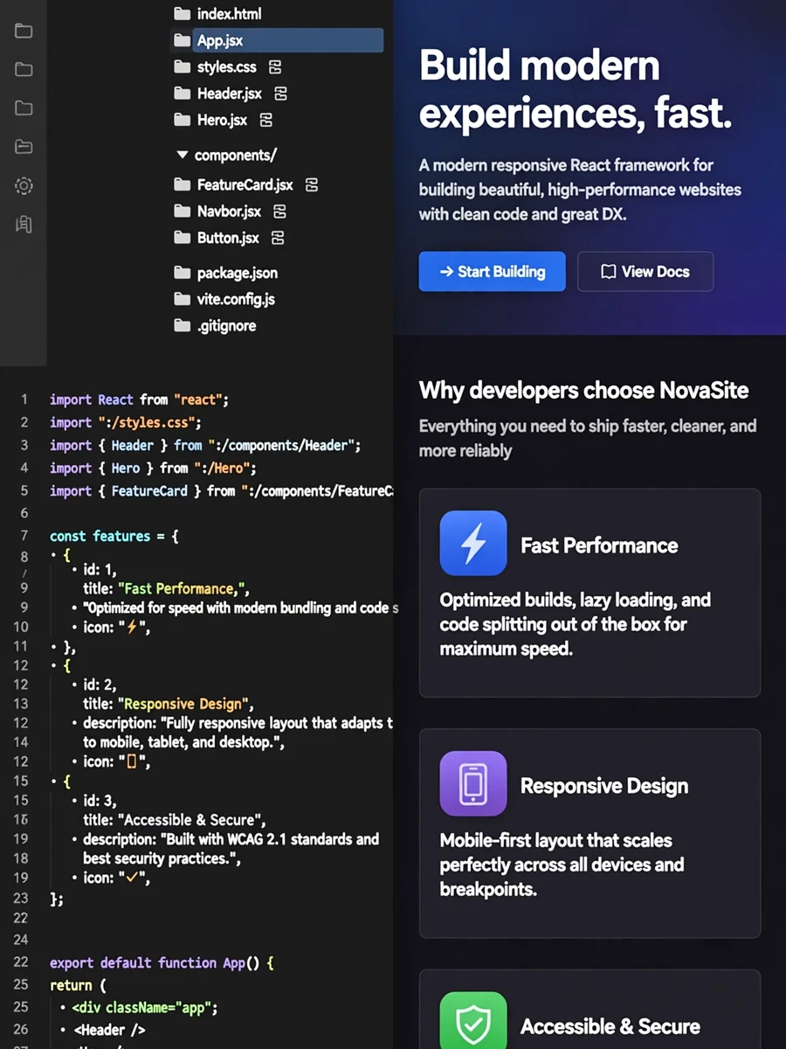Open Button.jsx under components
The image size is (786, 1049).
tap(228, 238)
